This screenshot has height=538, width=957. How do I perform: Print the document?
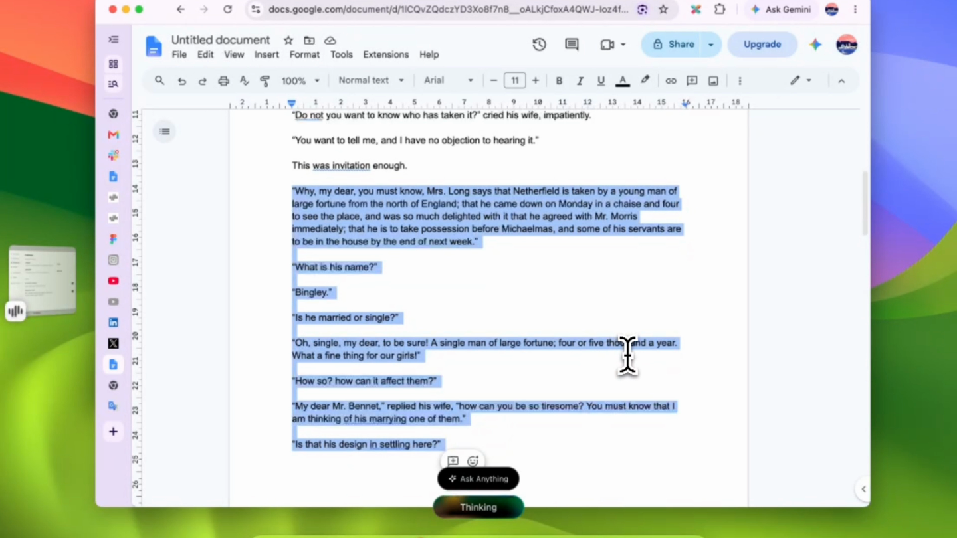coord(224,81)
